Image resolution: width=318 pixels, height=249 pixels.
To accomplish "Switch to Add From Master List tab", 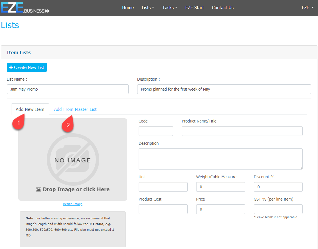I will point(75,109).
